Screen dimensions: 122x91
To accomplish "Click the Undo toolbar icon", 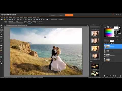I will coord(21,19).
